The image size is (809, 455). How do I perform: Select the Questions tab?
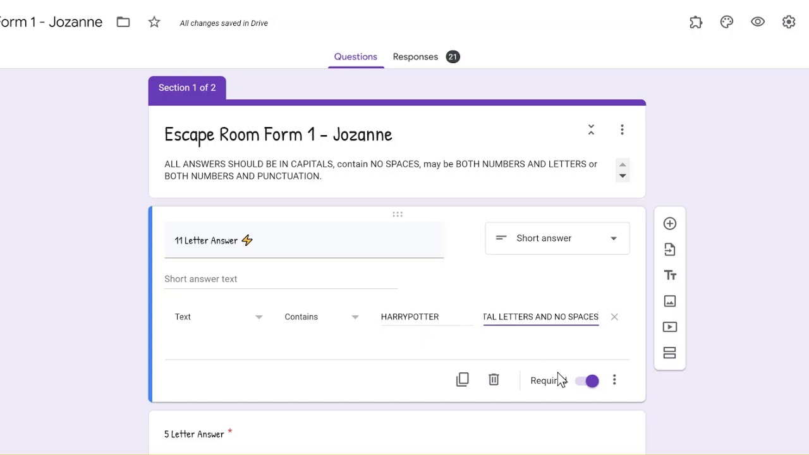pyautogui.click(x=355, y=57)
